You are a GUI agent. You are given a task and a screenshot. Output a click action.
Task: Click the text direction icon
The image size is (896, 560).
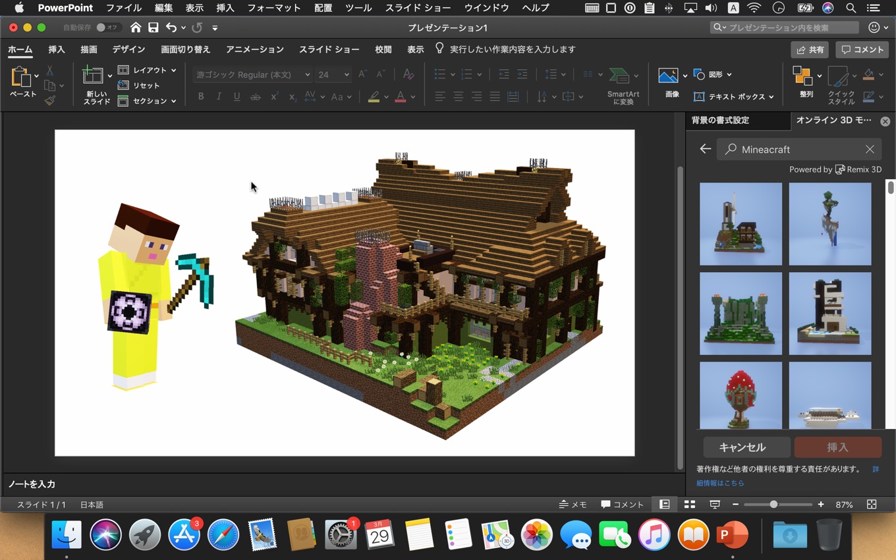click(542, 97)
